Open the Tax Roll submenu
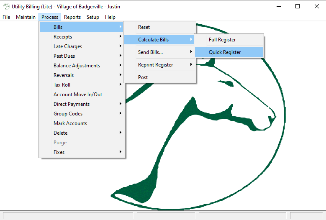Image resolution: width=326 pixels, height=220 pixels. tap(62, 85)
